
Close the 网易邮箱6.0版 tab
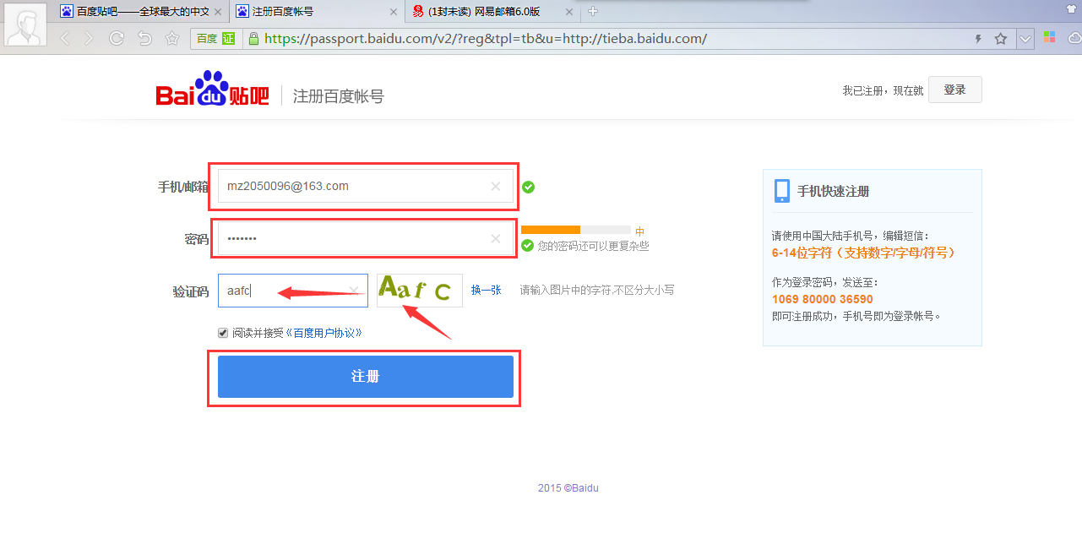pos(568,12)
